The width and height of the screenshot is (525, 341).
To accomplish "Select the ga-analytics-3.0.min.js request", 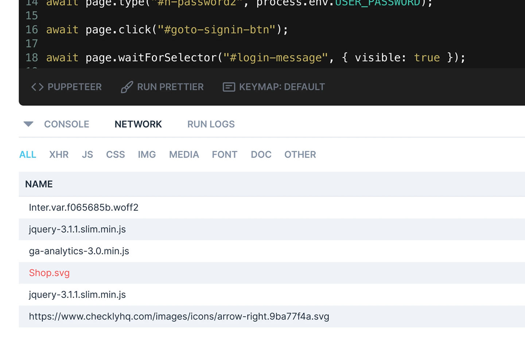I will pos(272,251).
